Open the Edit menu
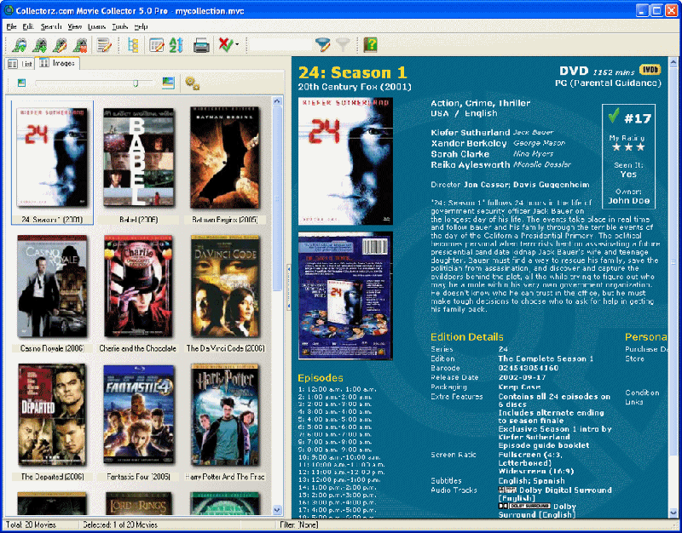 coord(28,26)
